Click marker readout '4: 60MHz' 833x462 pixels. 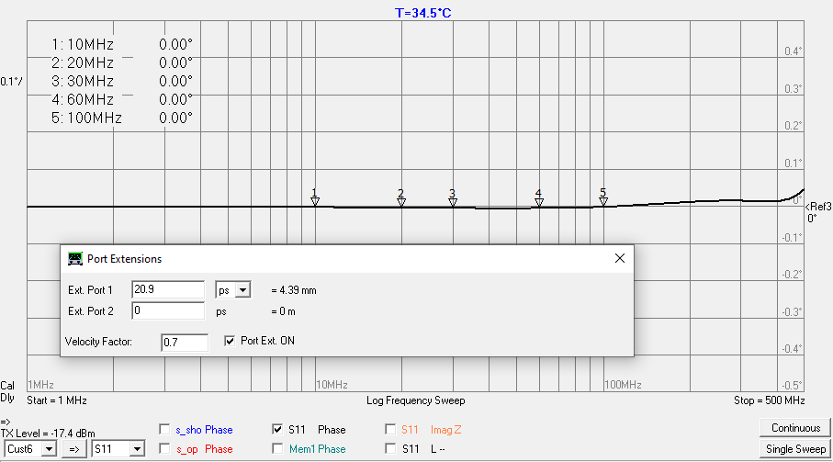pyautogui.click(x=83, y=100)
